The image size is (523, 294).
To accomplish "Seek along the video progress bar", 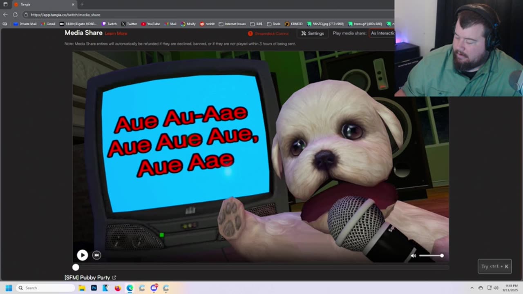I will click(261, 267).
